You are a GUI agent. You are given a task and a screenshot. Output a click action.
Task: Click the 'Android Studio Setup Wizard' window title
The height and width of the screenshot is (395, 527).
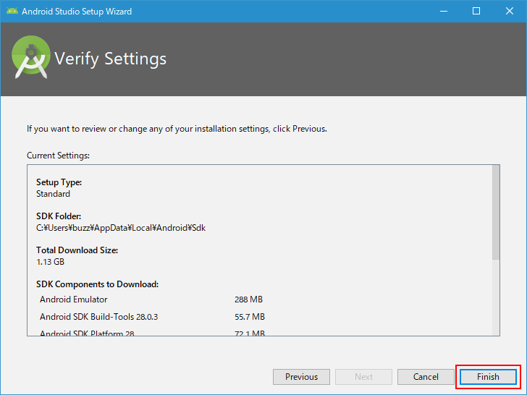[x=77, y=12]
